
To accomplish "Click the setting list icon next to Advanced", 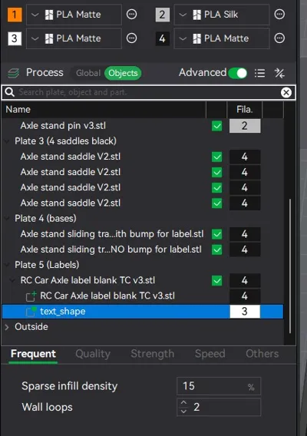I will (259, 73).
